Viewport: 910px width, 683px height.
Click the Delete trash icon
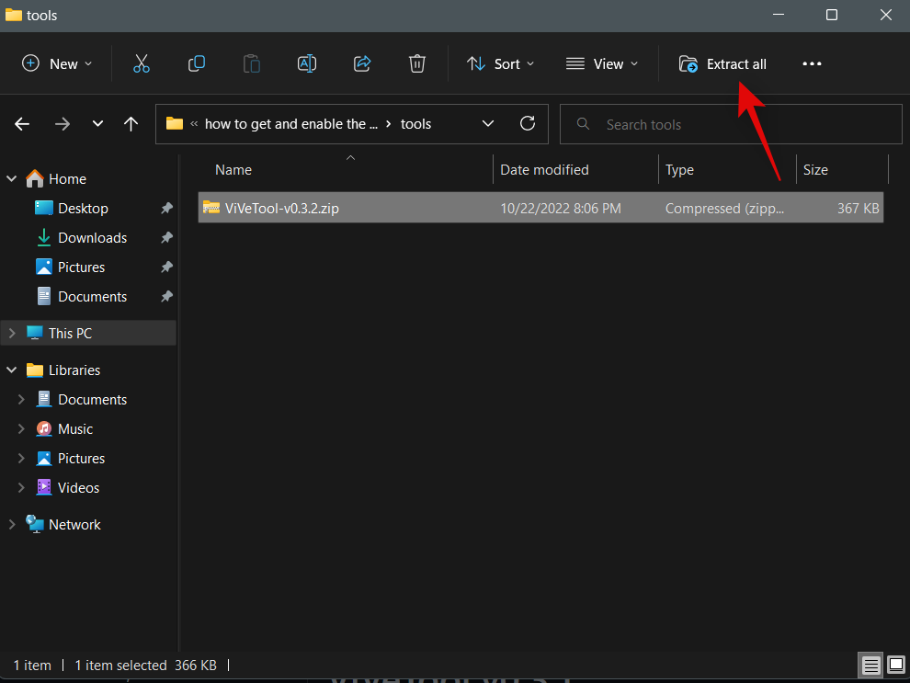coord(417,63)
